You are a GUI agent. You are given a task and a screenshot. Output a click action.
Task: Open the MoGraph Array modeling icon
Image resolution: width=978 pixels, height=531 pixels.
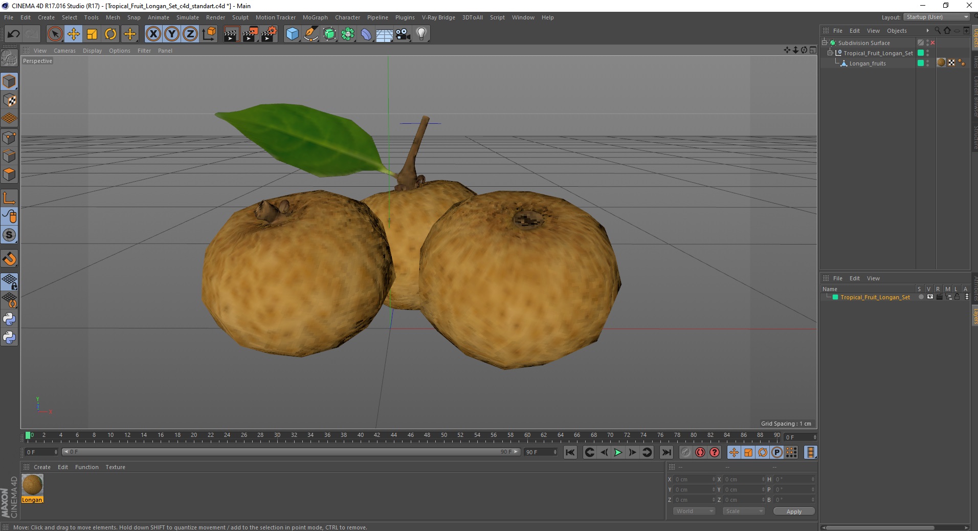click(x=348, y=34)
